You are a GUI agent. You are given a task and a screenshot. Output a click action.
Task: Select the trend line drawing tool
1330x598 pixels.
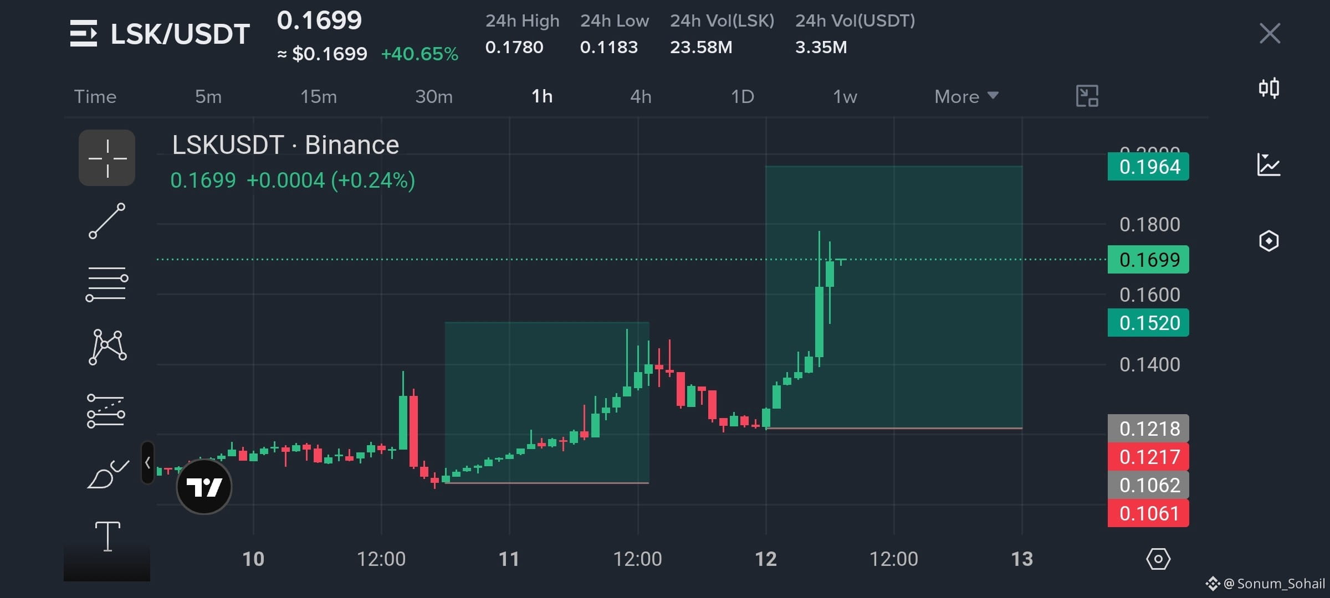[107, 221]
